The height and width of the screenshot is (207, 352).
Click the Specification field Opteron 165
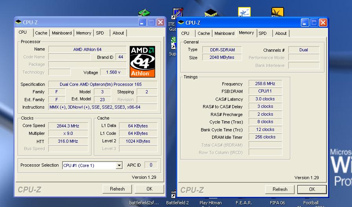pyautogui.click(x=103, y=84)
